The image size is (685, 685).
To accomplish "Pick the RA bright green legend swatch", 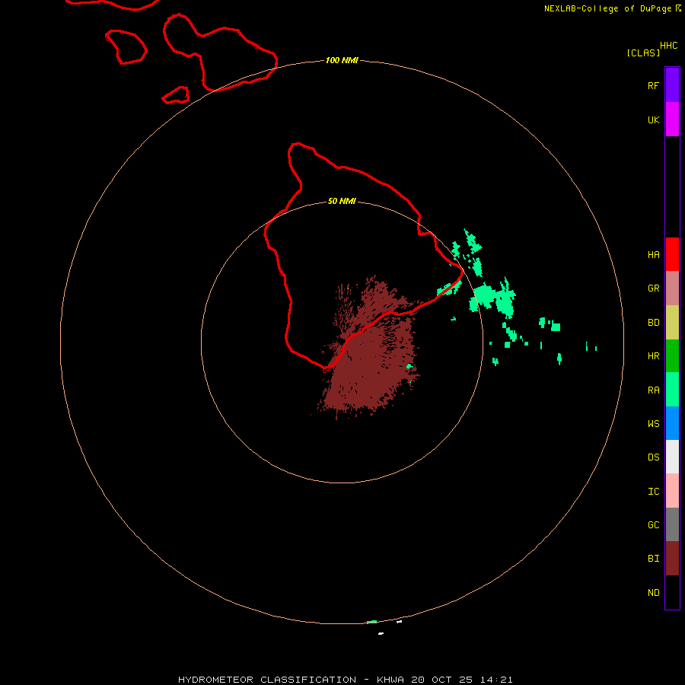I will [672, 390].
